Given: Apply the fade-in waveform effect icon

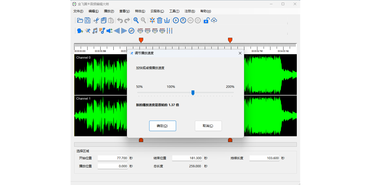Looking at the screenshot, I should 117,31.
